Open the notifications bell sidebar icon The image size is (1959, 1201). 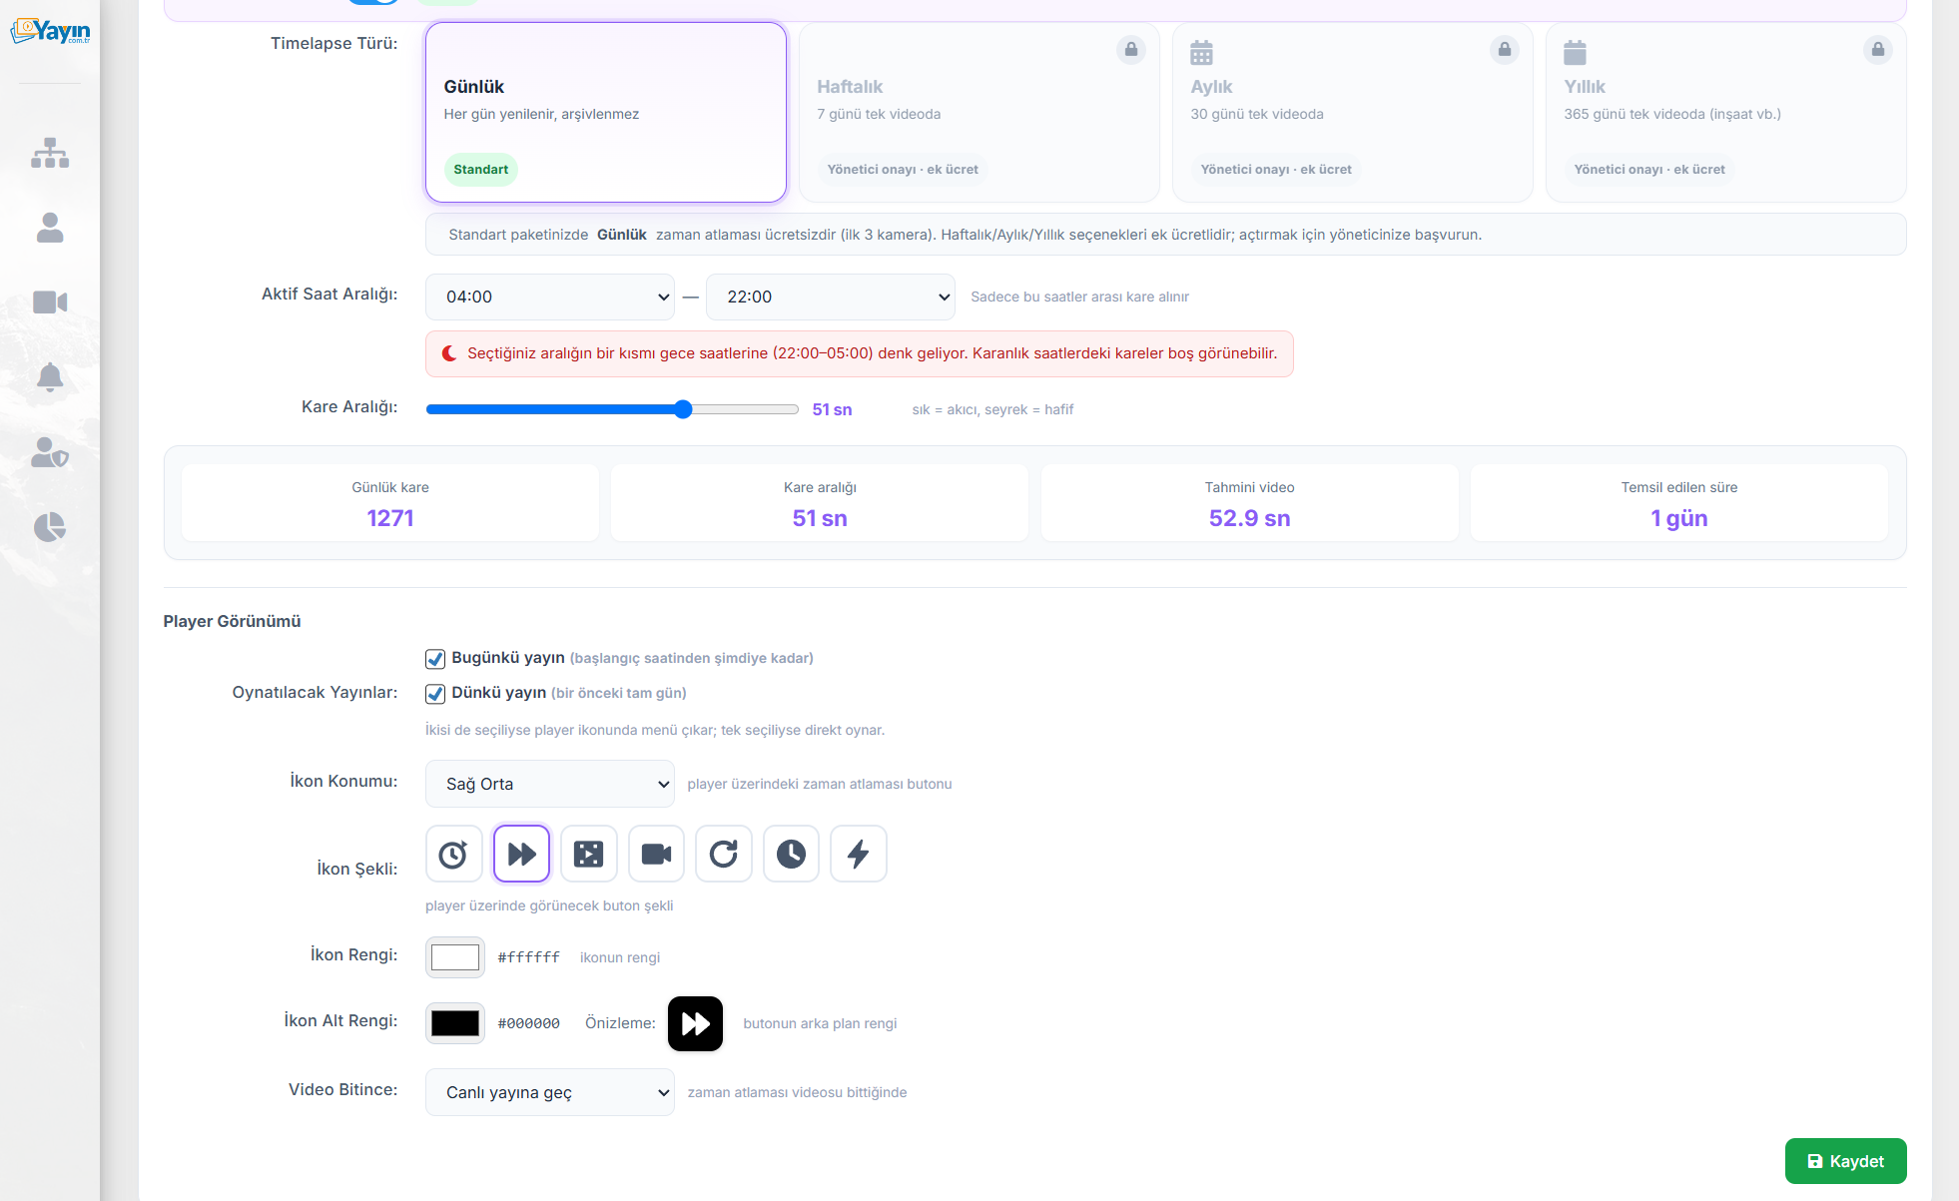coord(50,377)
